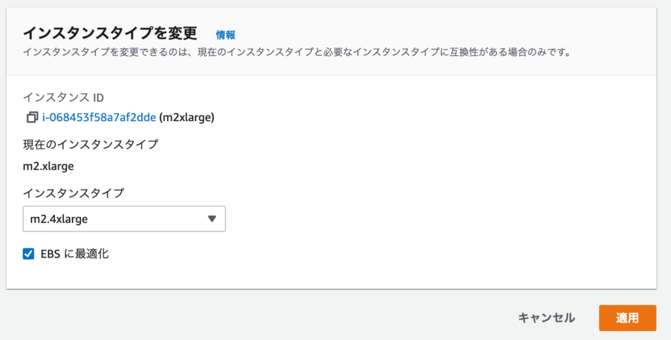Click the current type value m2.xlarge
The width and height of the screenshot is (671, 340).
48,166
